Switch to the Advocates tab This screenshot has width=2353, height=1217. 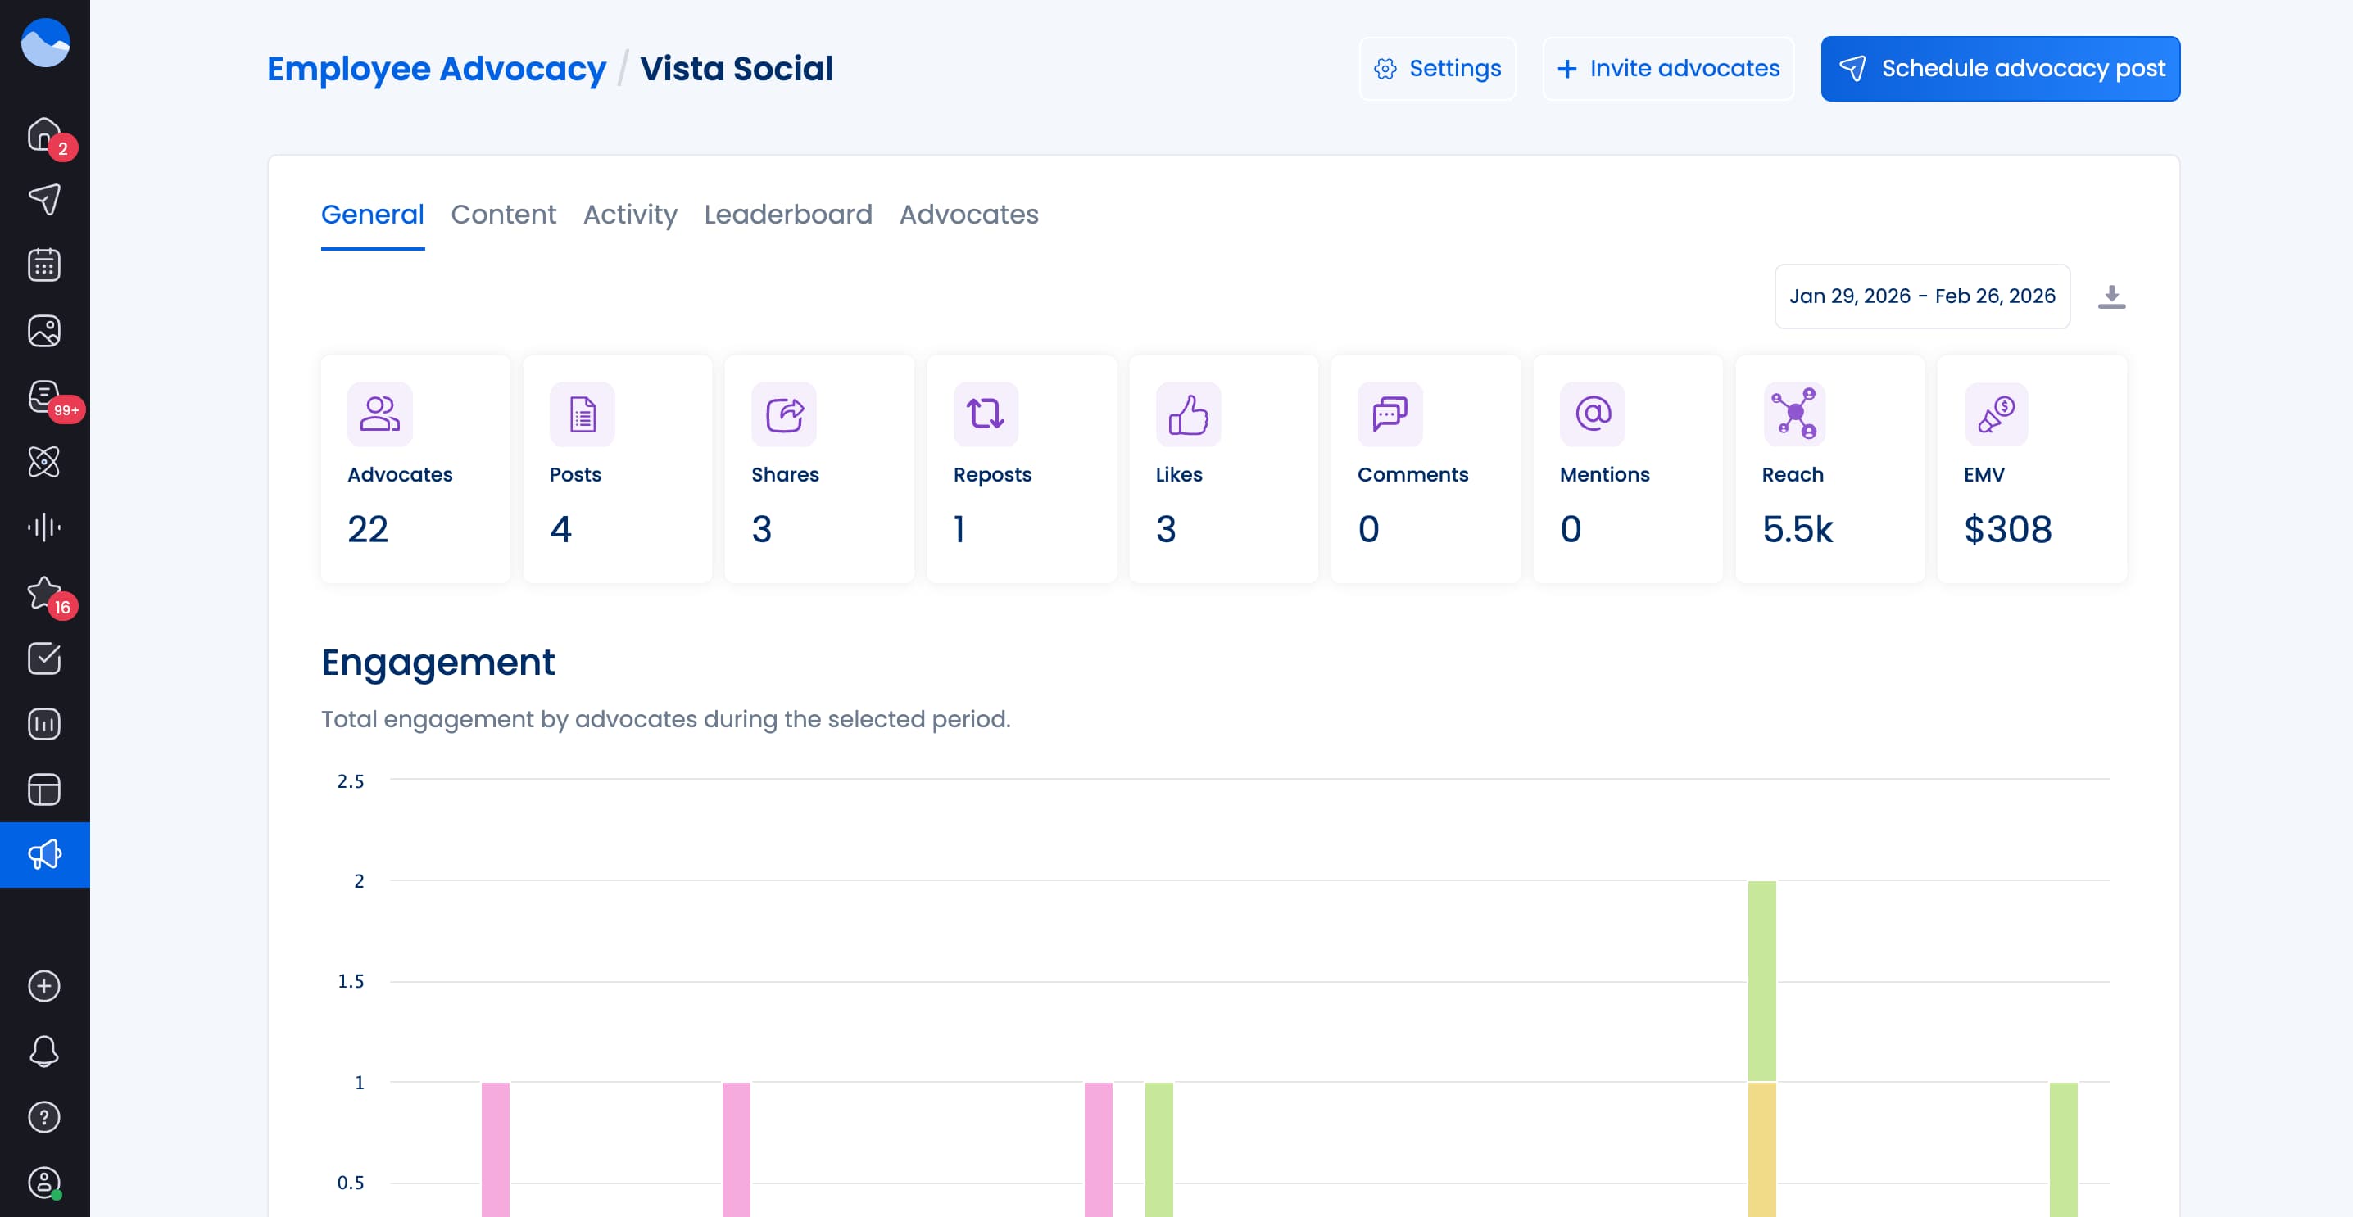coord(968,215)
